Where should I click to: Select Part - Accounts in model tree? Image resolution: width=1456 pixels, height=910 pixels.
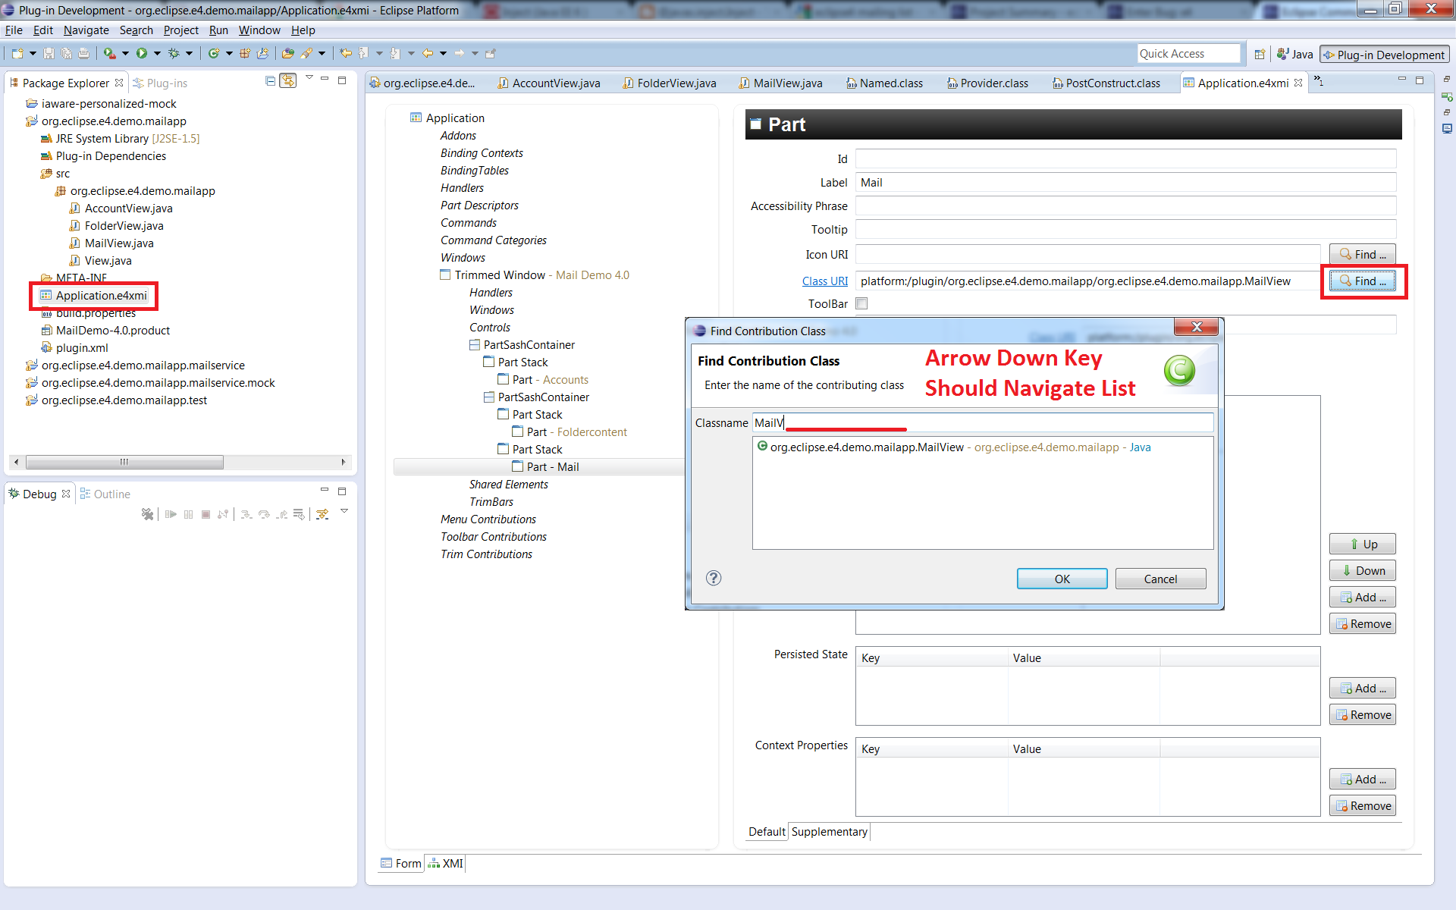tap(543, 379)
